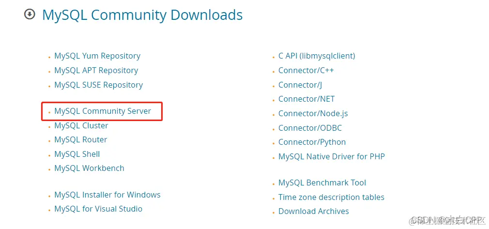This screenshot has width=489, height=229.
Task: Select the MySQL Community Server link
Action: 103,111
